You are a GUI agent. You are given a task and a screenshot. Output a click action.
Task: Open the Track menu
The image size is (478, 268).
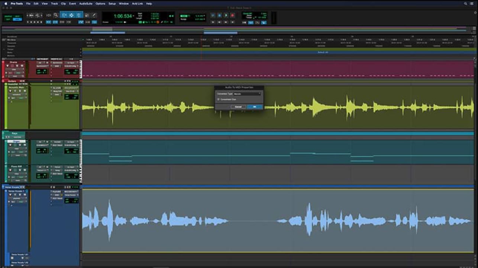click(54, 3)
